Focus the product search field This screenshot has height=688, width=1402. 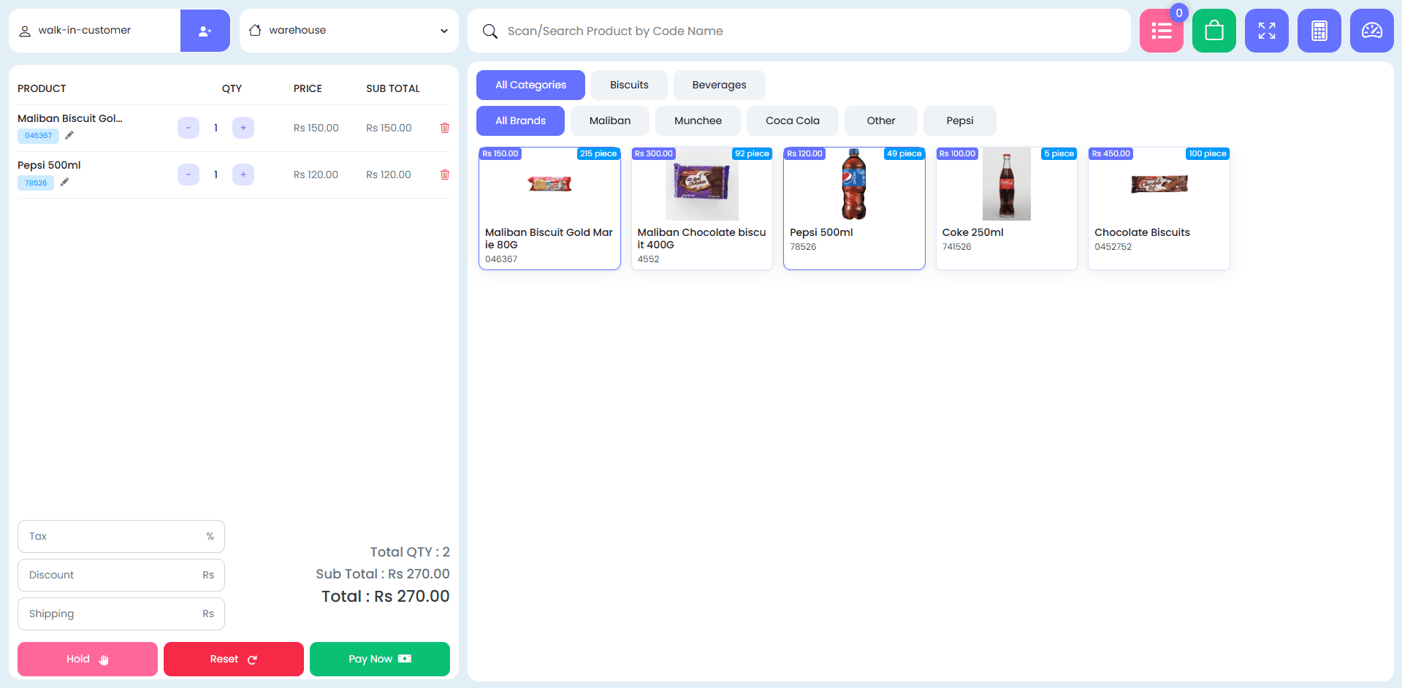click(799, 31)
